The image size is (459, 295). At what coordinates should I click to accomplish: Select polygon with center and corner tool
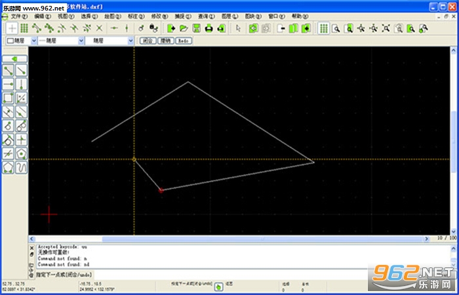click(21, 153)
